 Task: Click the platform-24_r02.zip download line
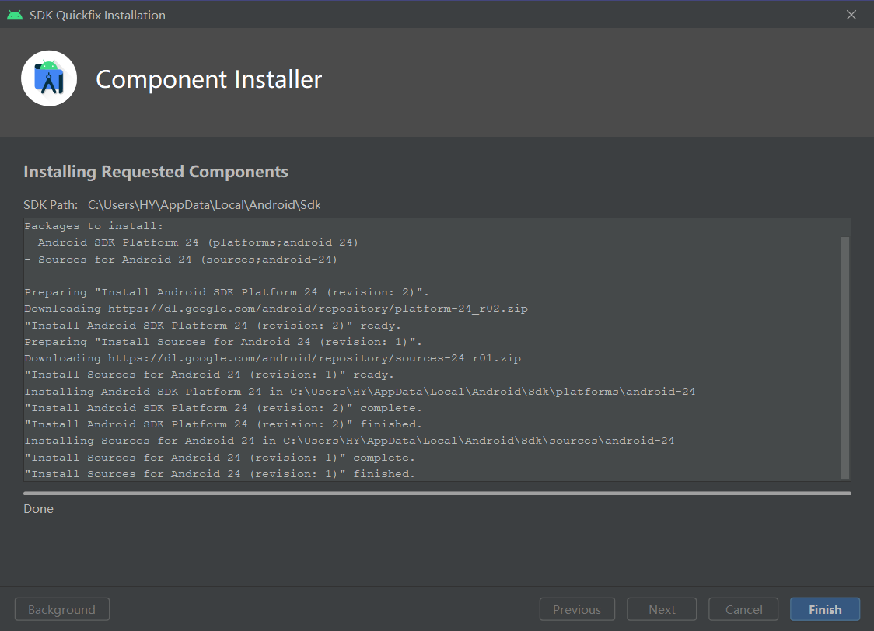(276, 309)
